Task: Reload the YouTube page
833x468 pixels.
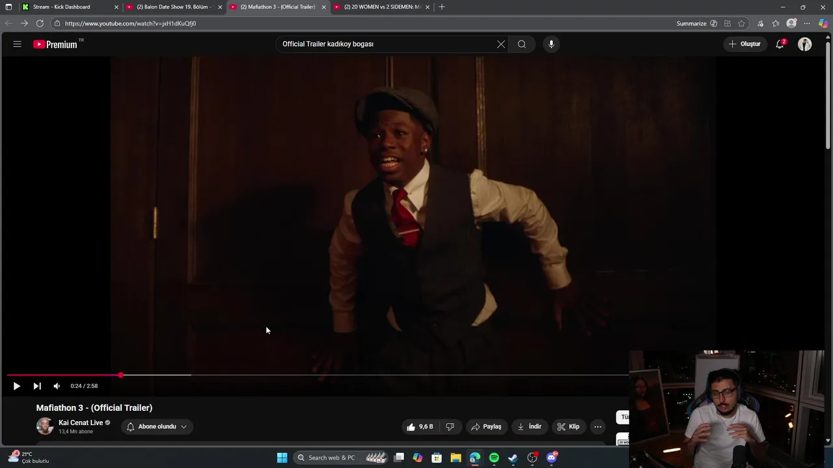Action: click(x=40, y=23)
